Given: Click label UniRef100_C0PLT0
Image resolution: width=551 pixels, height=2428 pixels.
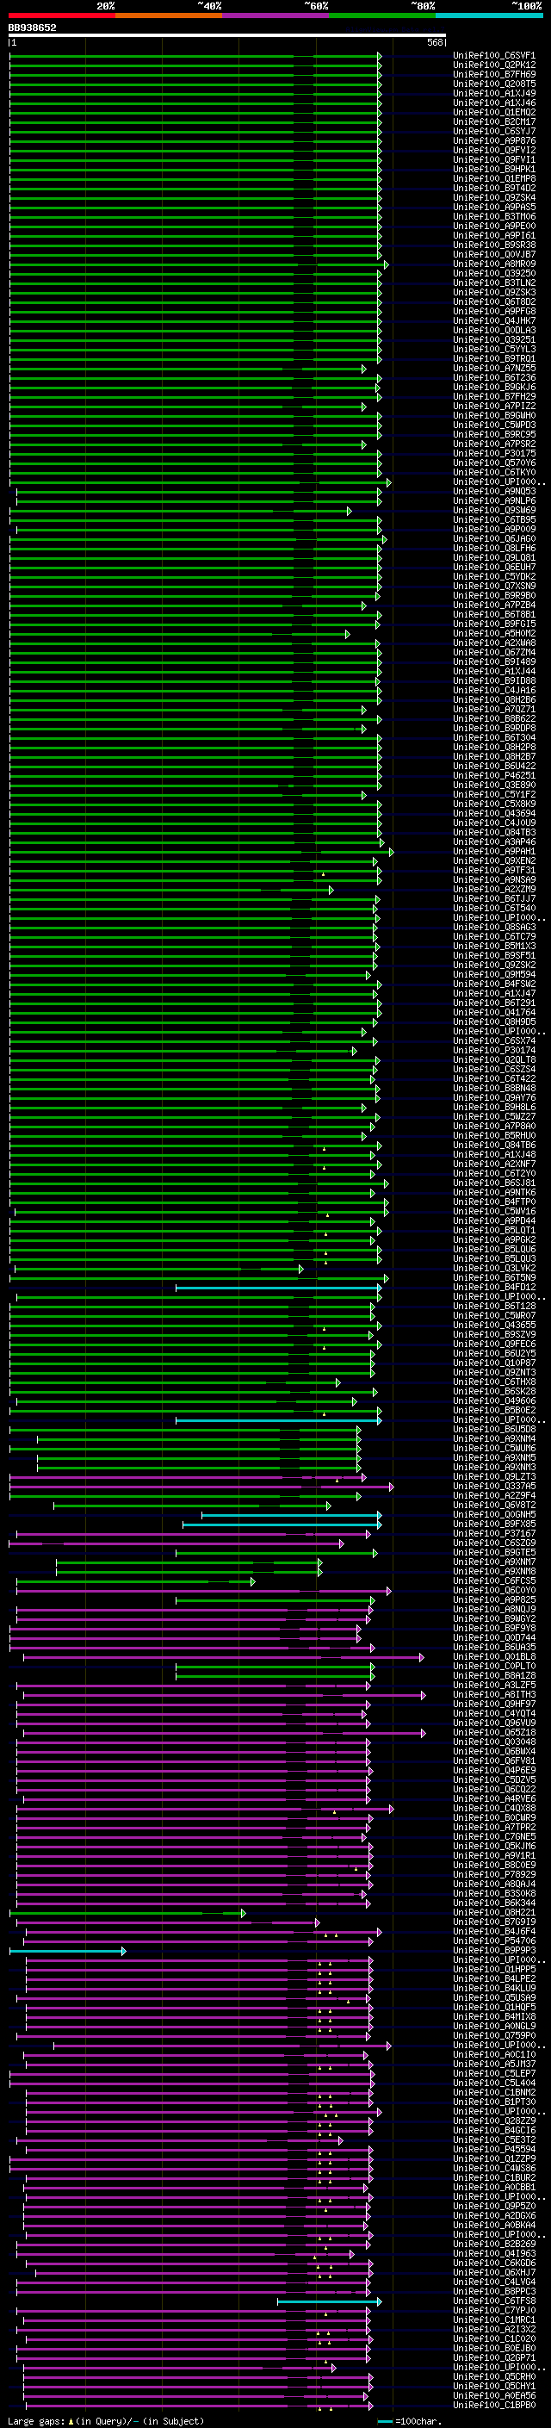Looking at the screenshot, I should point(494,1666).
